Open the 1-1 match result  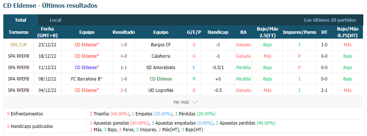coord(124,68)
